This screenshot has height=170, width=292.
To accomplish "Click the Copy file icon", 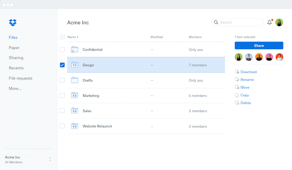I will (237, 95).
